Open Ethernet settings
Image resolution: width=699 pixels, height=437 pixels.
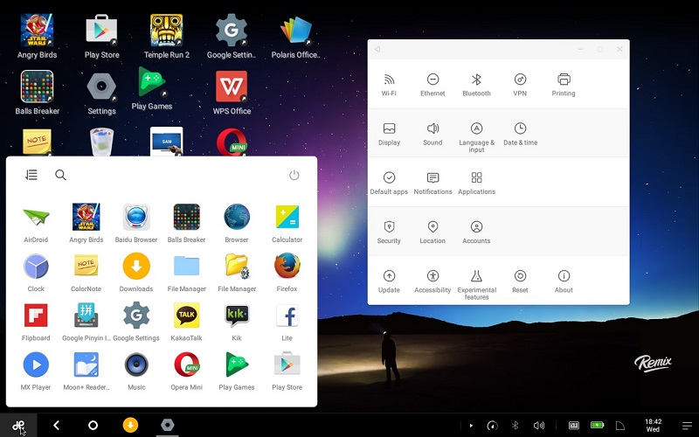tap(433, 84)
